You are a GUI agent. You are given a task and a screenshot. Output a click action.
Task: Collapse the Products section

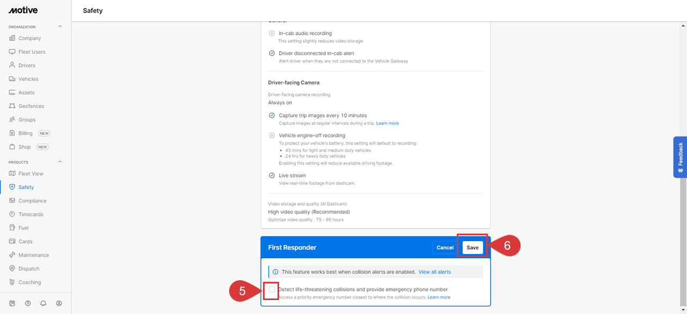point(60,162)
